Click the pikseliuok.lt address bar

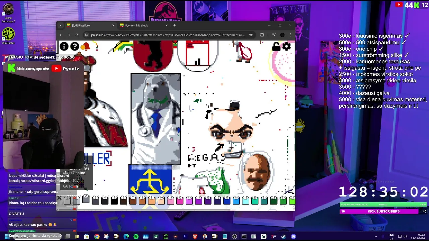pos(168,35)
